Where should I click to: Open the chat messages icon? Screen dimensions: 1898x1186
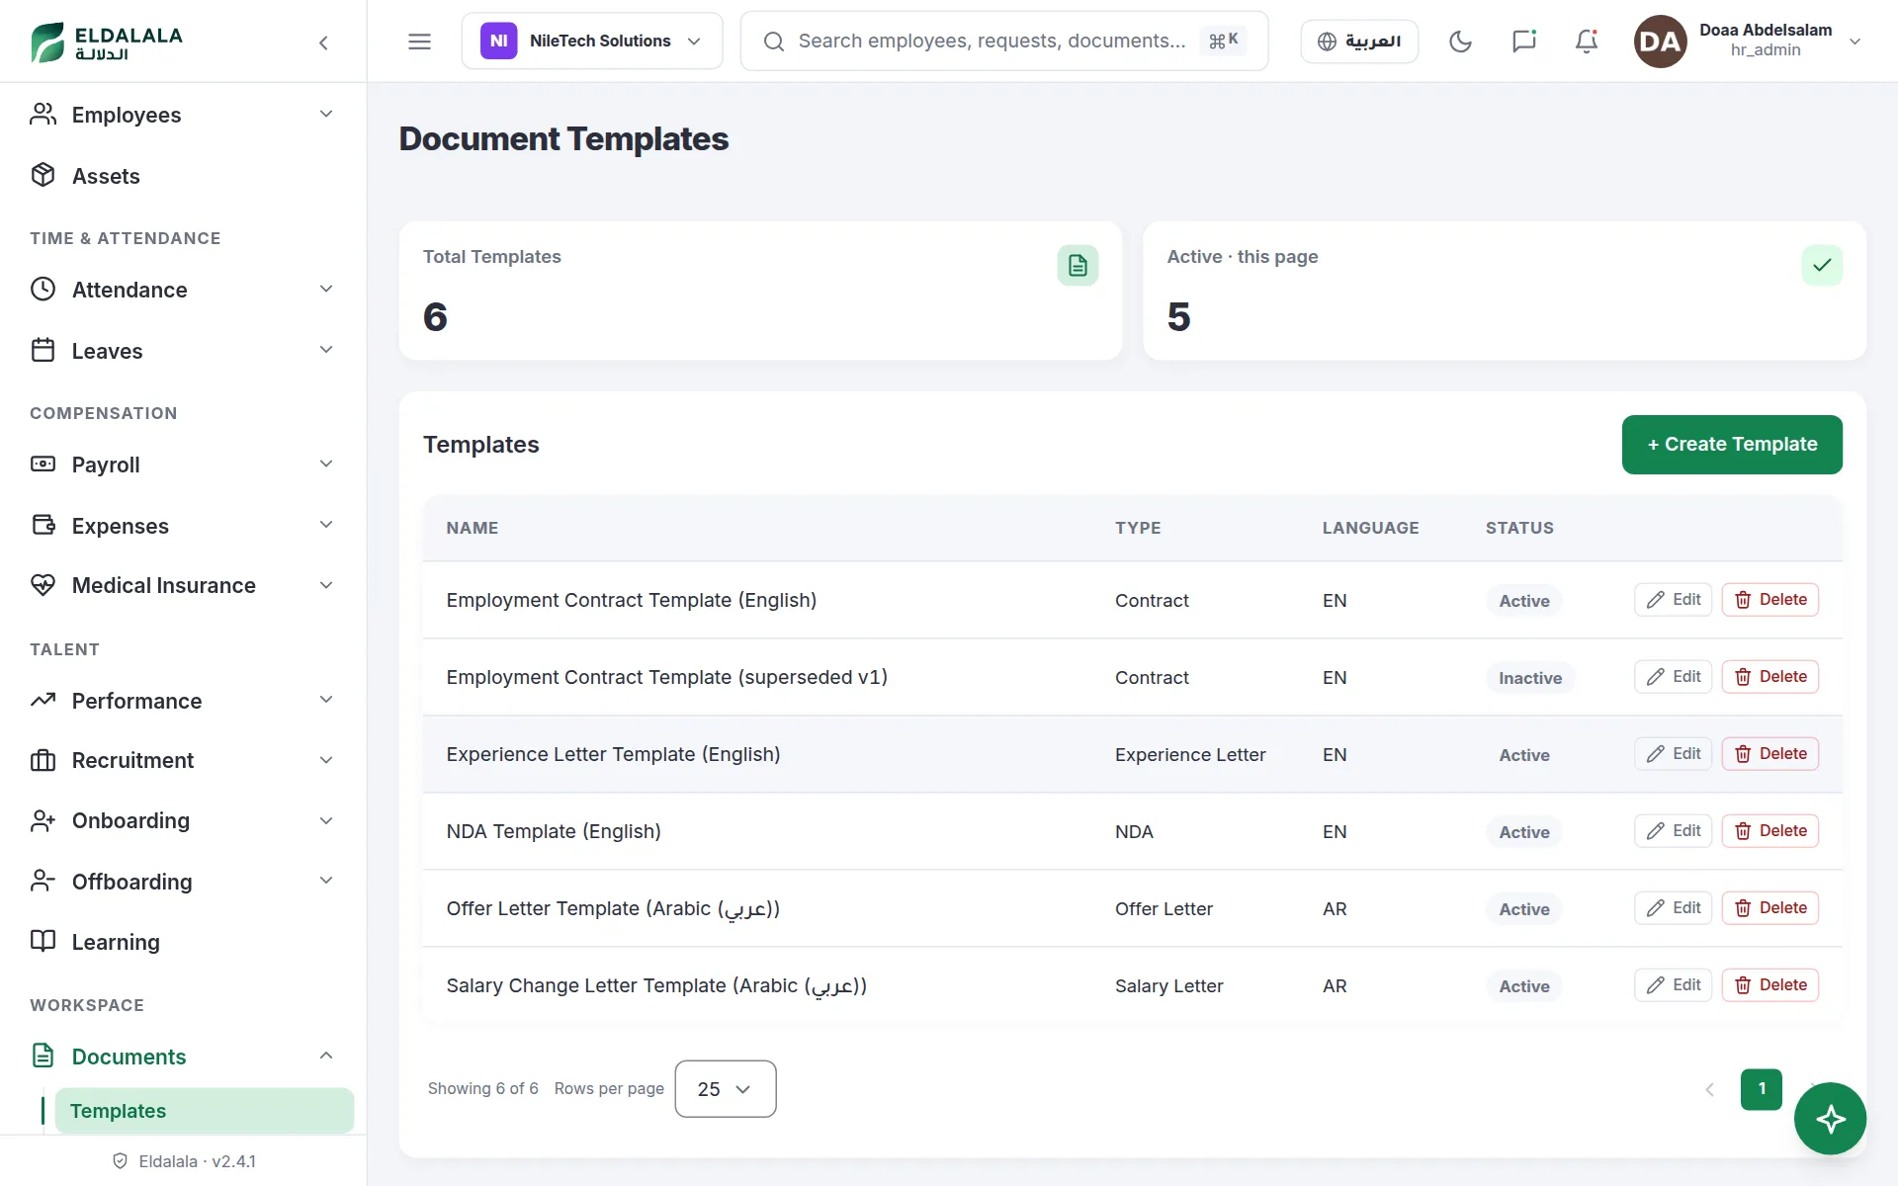1523,42
